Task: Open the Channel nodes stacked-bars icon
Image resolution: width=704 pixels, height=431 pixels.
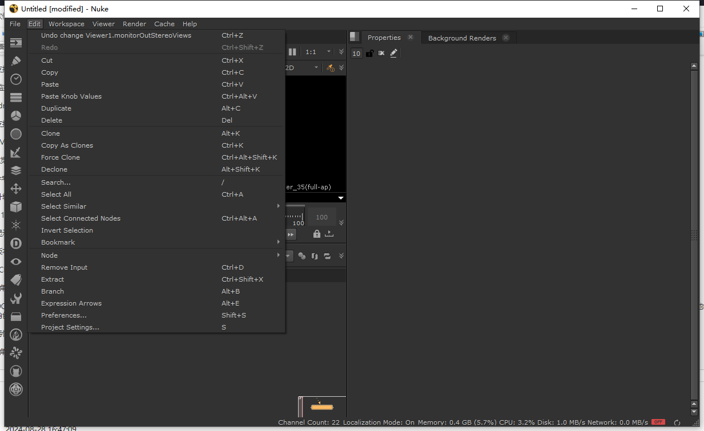Action: click(x=16, y=97)
